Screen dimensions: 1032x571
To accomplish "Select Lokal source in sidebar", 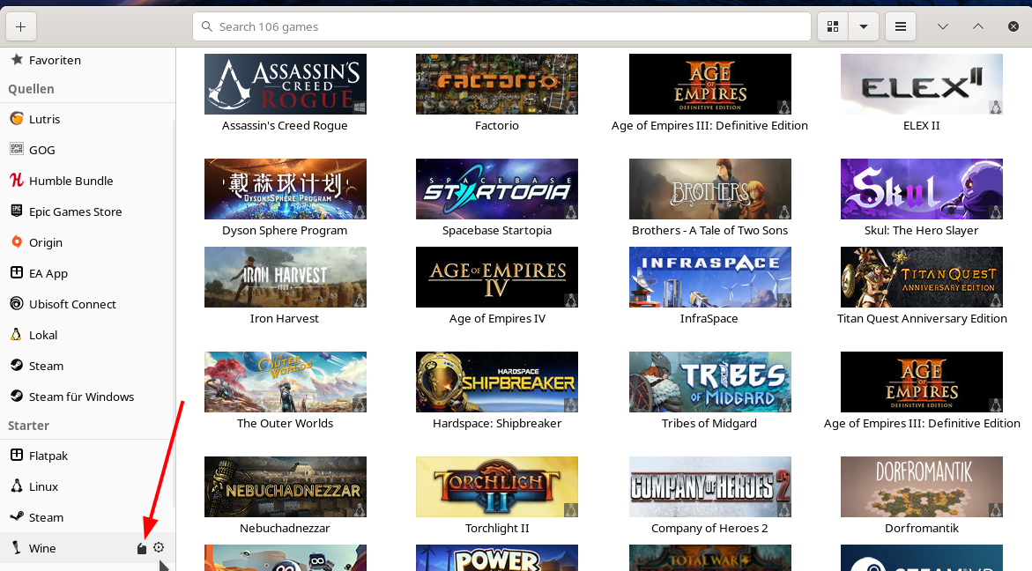I will click(87, 336).
